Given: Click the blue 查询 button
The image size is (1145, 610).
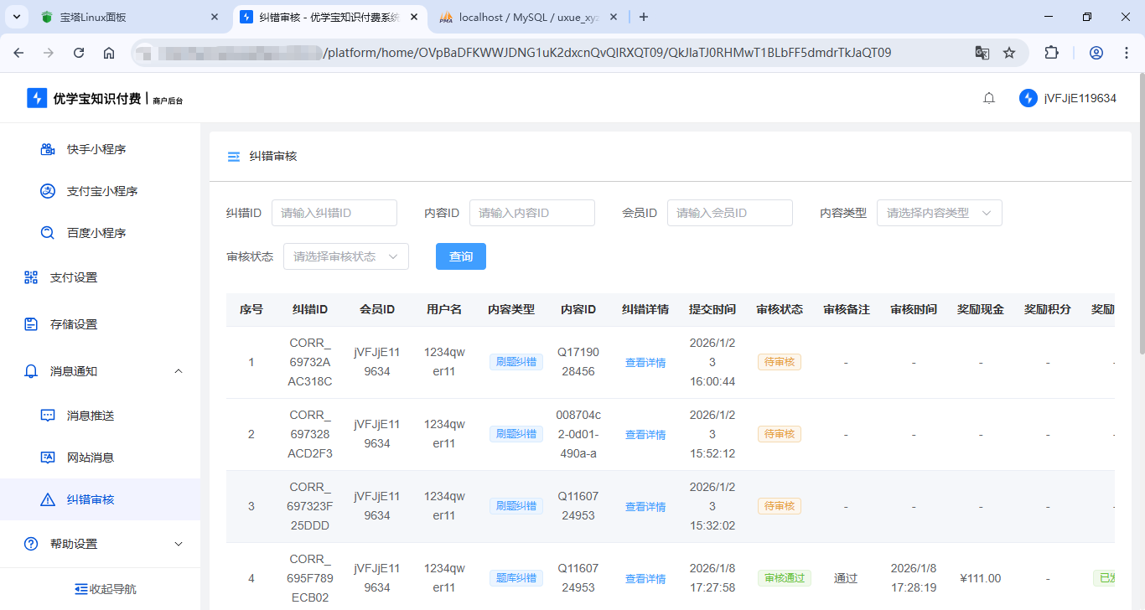Looking at the screenshot, I should tap(460, 256).
